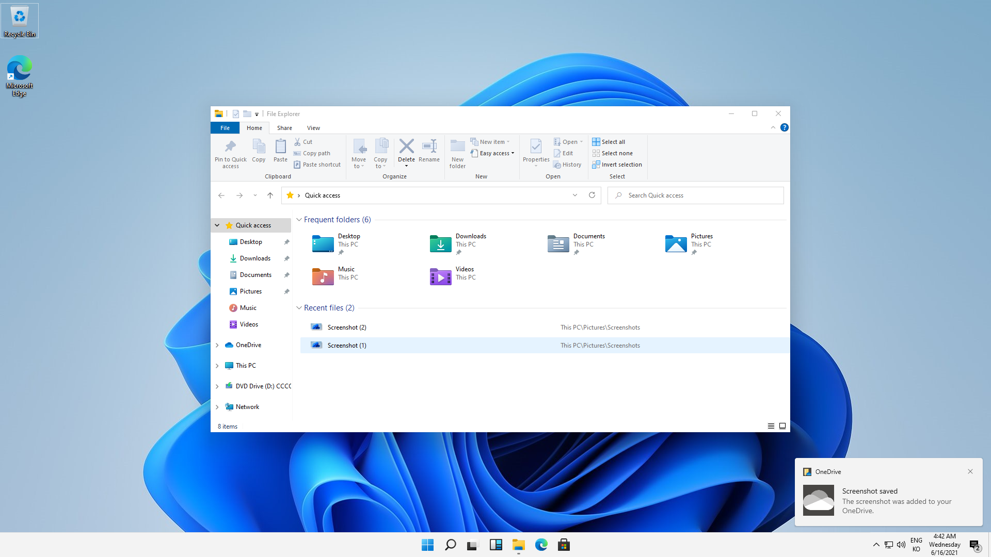Expand the This PC tree node
Image resolution: width=991 pixels, height=557 pixels.
point(217,366)
